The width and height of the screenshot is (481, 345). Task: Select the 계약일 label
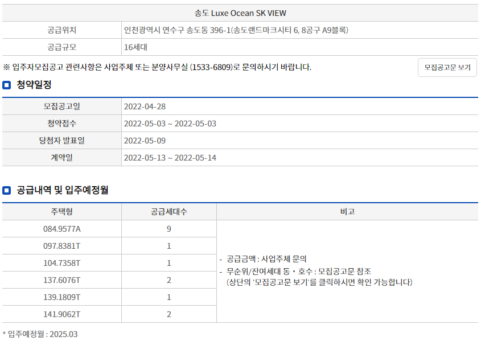[x=61, y=158]
